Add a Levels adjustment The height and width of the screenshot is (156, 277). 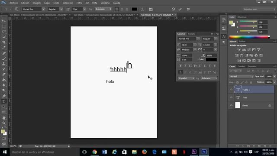coord(244,50)
